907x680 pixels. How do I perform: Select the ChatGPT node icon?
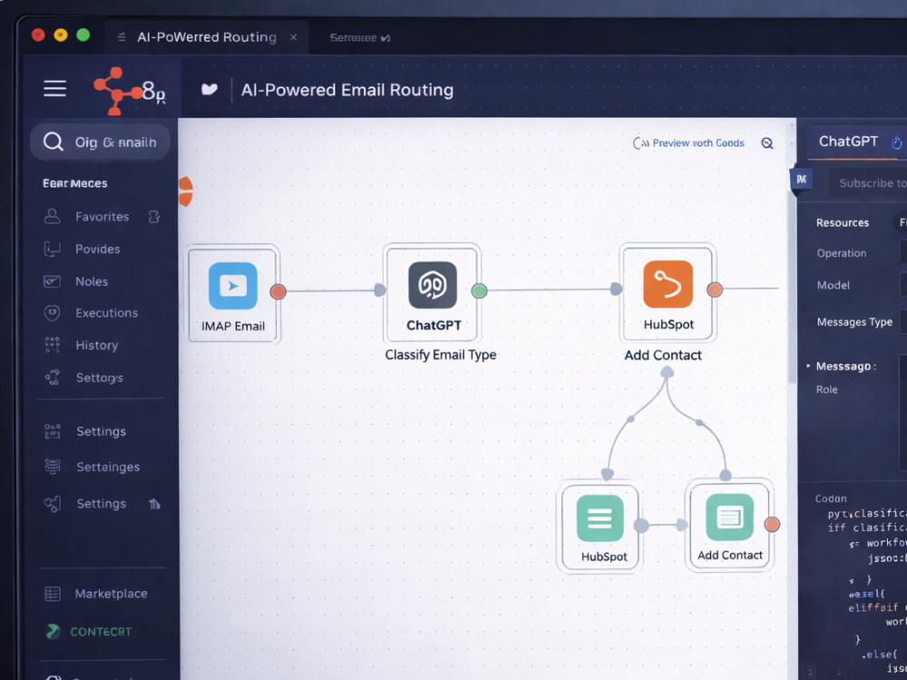point(433,285)
